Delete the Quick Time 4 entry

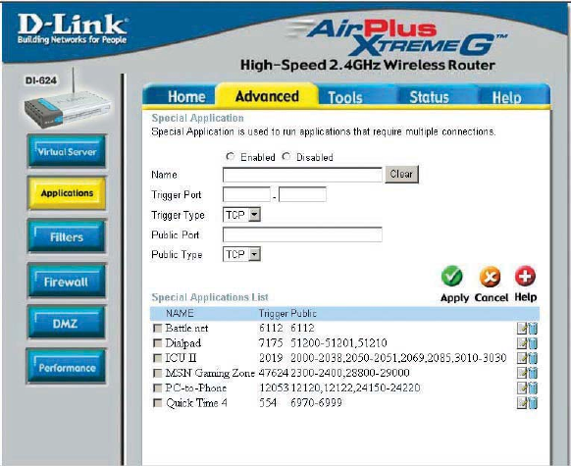[532, 403]
